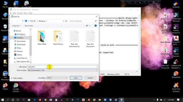Open Avast Free Antivirus desktop shortcut
183x102 pixels.
[x=176, y=87]
